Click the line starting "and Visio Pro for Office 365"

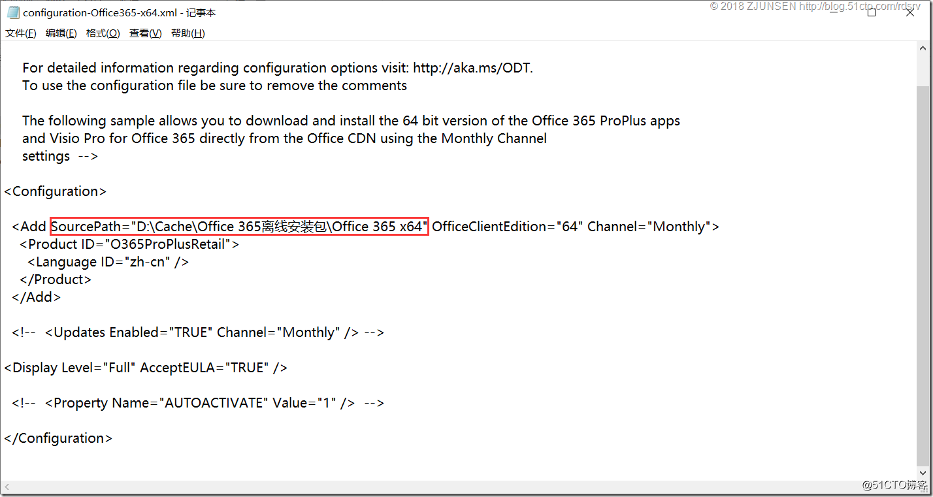click(284, 138)
